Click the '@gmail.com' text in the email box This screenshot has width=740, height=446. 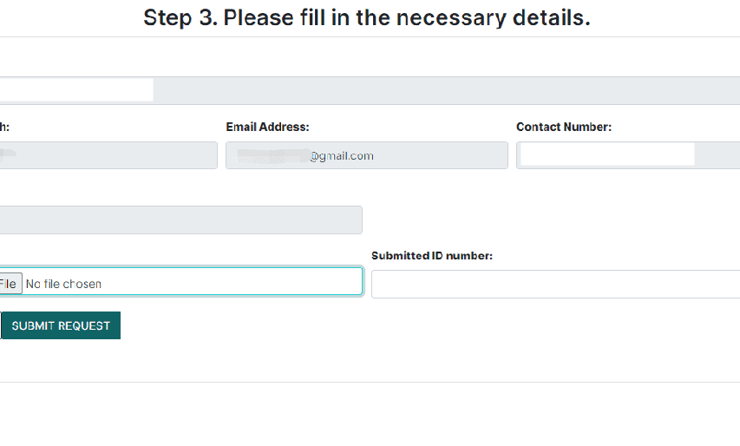342,156
